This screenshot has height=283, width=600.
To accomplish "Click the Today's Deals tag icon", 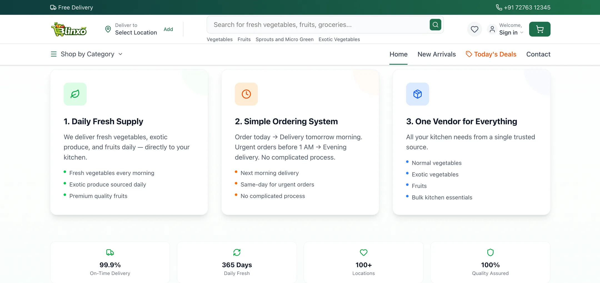I will pyautogui.click(x=469, y=54).
